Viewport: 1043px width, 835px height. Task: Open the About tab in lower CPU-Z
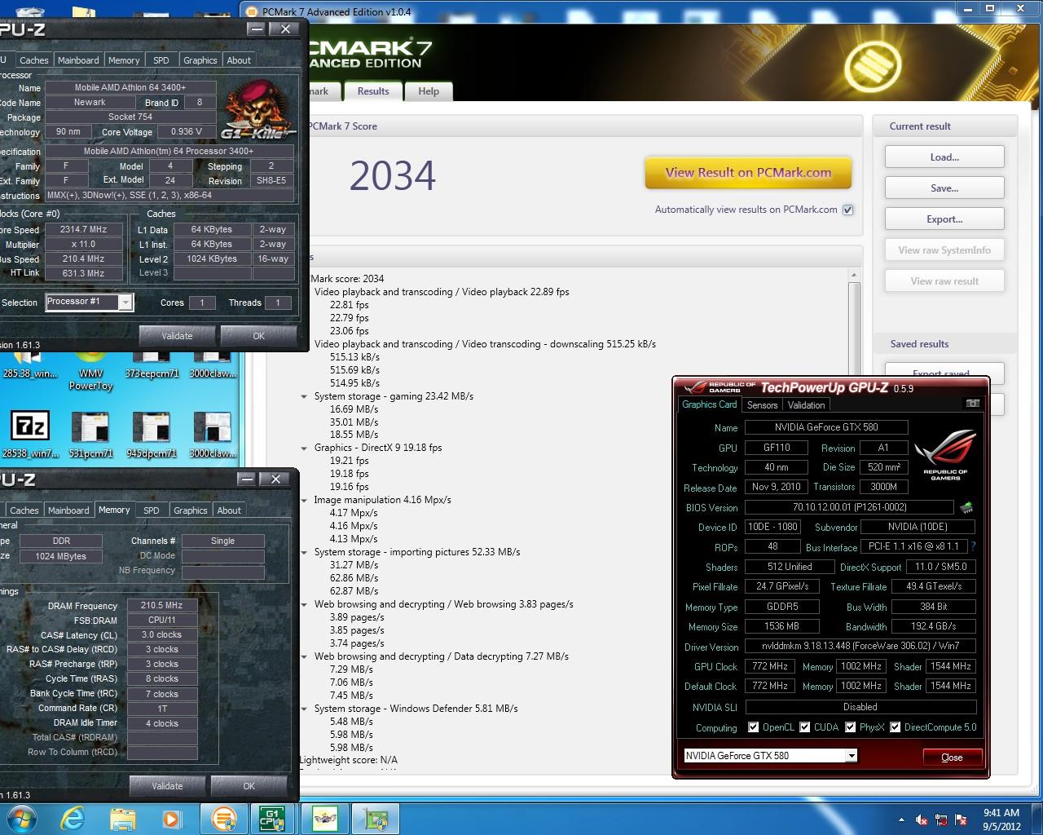pos(229,510)
